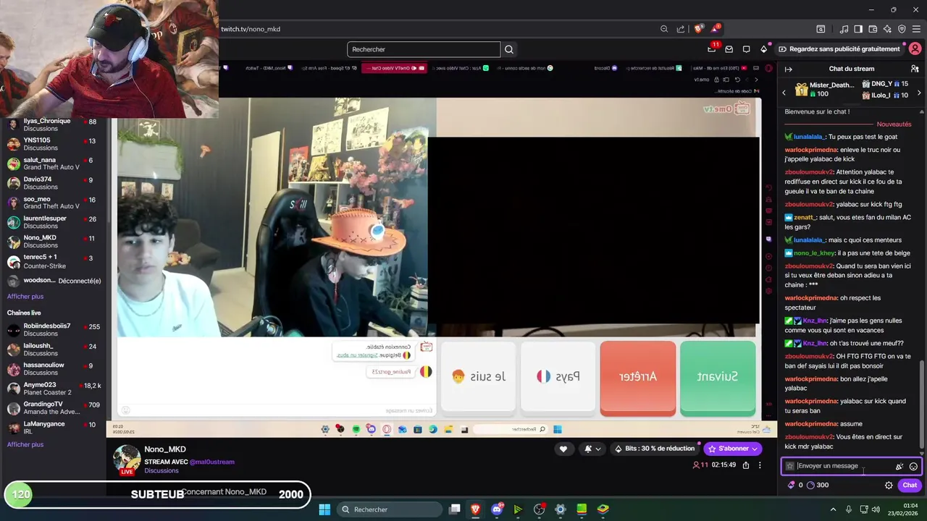Expand Afficher plus under Chaînes live
927x521 pixels.
click(25, 445)
